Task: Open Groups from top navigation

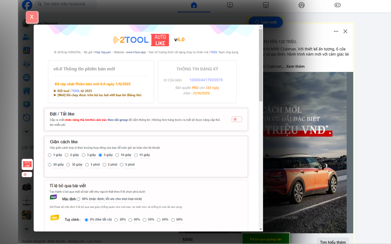Action: tap(301, 5)
